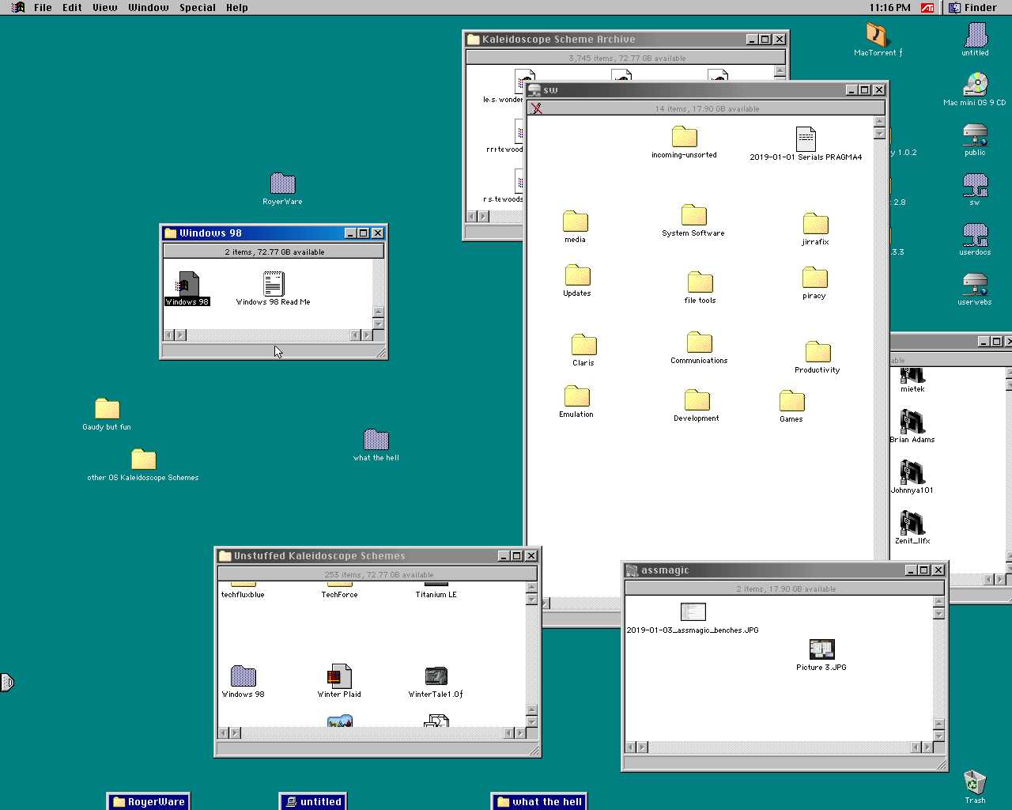Select the Emulation folder icon
The width and height of the screenshot is (1012, 810).
point(576,396)
